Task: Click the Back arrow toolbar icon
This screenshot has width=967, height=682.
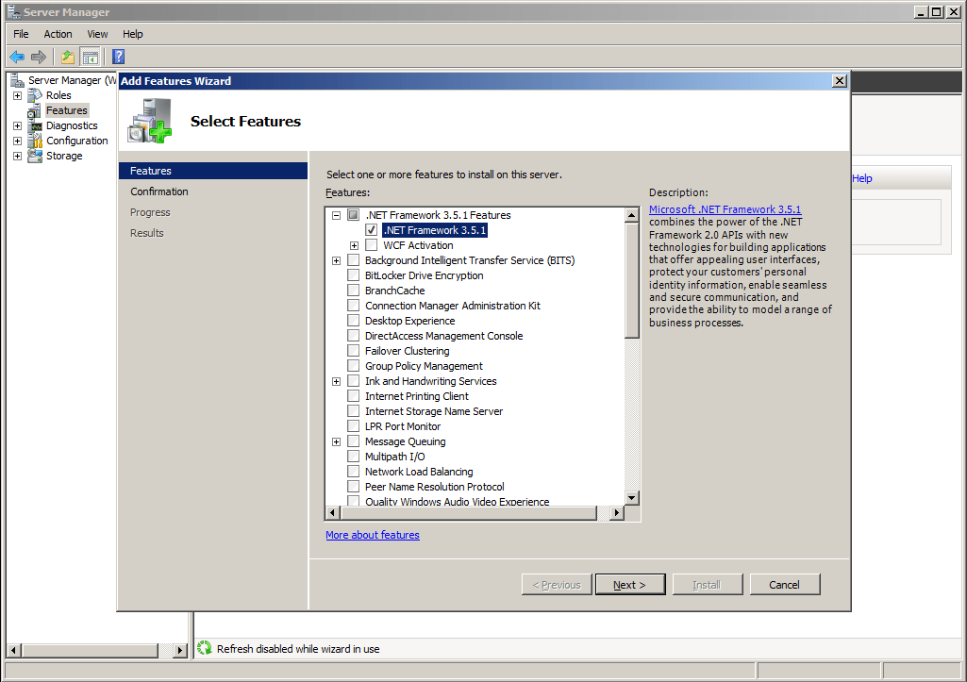Action: pos(17,57)
